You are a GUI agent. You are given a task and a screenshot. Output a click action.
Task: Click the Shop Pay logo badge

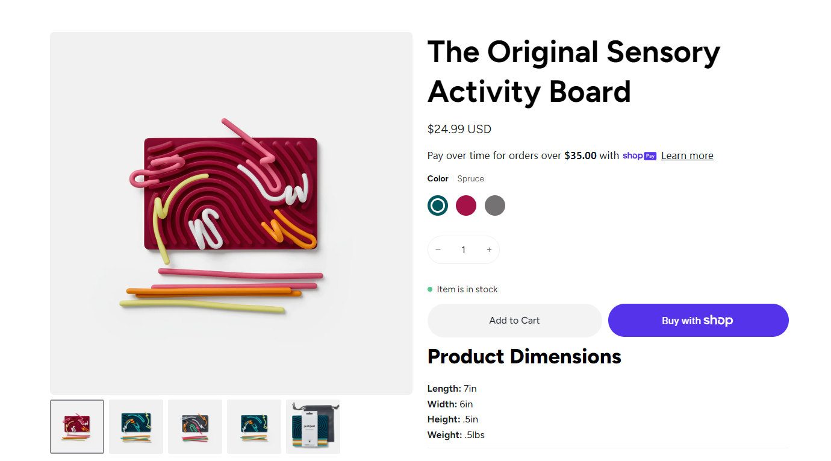pyautogui.click(x=640, y=155)
